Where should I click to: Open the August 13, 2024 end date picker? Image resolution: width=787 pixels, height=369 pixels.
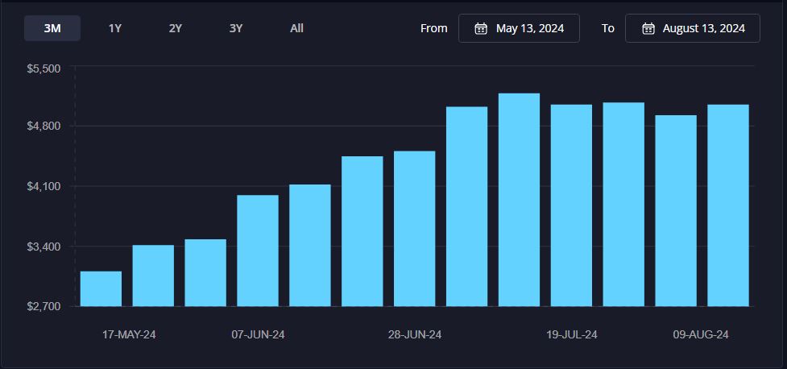tap(702, 28)
